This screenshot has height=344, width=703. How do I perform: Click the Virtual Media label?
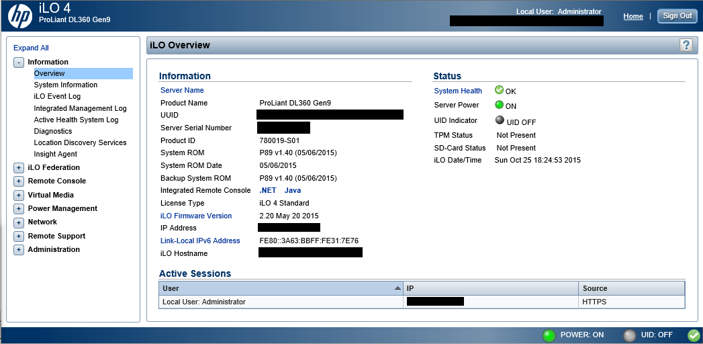tap(50, 195)
